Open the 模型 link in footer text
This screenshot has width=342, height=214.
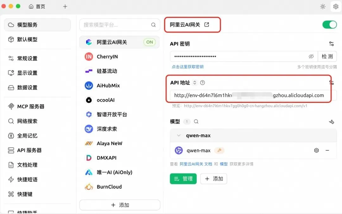click(224, 164)
